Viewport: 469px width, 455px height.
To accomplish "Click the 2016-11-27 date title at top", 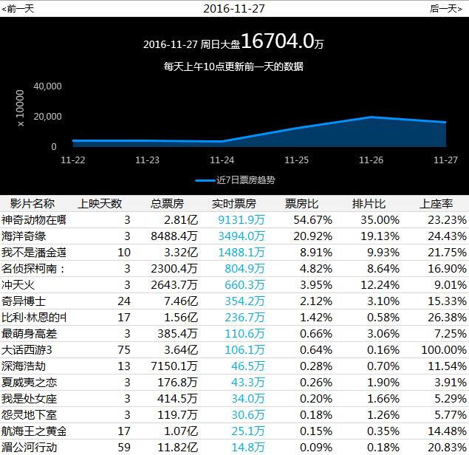I will click(x=234, y=9).
